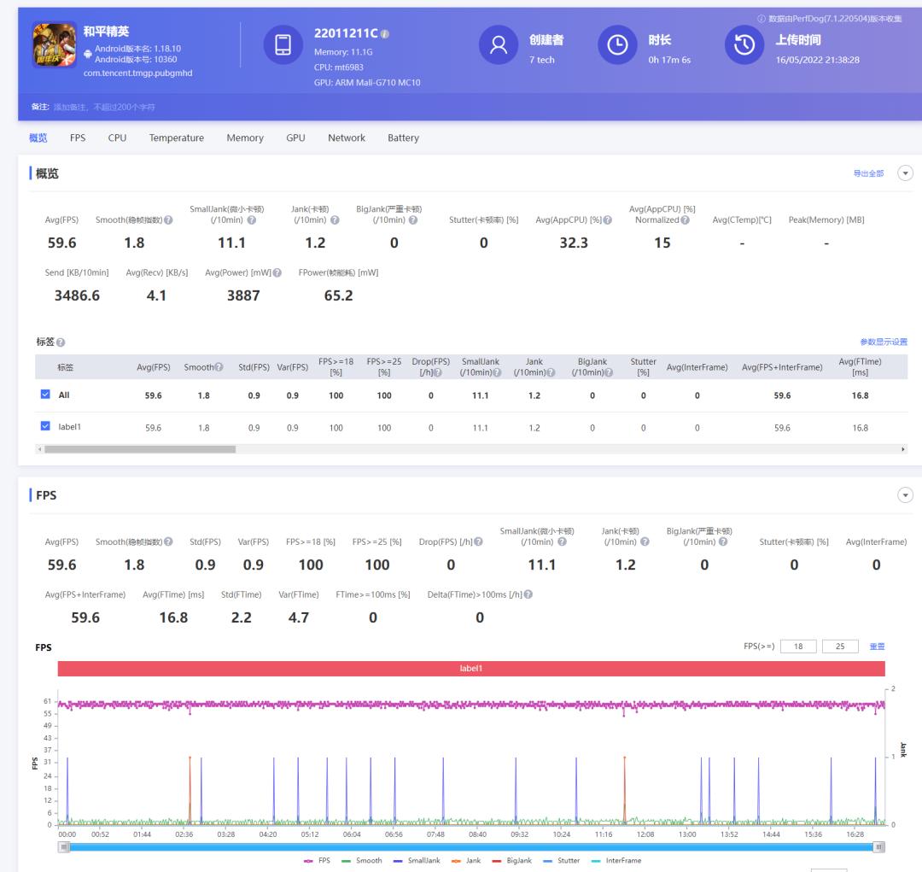Collapse the FPS section with chevron
The height and width of the screenshot is (872, 922).
[905, 495]
